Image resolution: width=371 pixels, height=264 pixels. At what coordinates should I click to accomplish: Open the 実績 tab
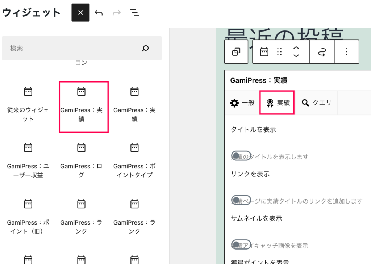click(277, 103)
